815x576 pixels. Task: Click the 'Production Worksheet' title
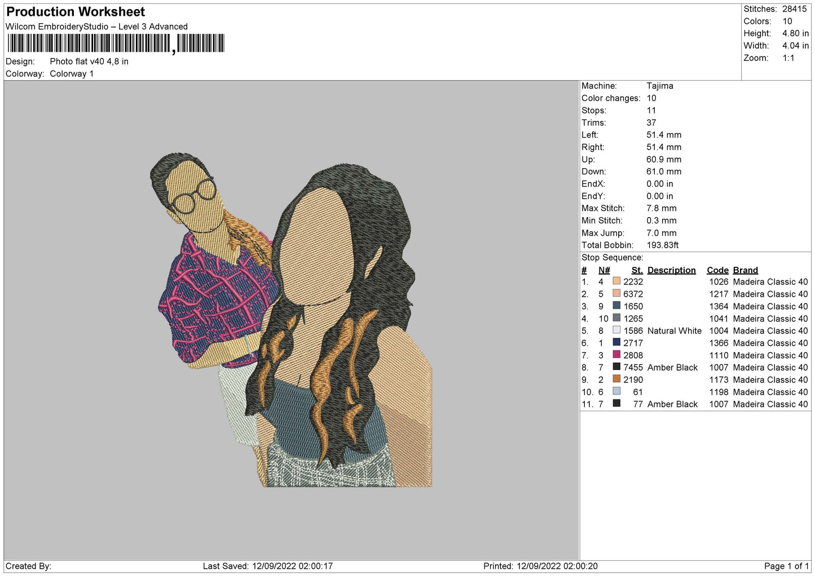(76, 12)
